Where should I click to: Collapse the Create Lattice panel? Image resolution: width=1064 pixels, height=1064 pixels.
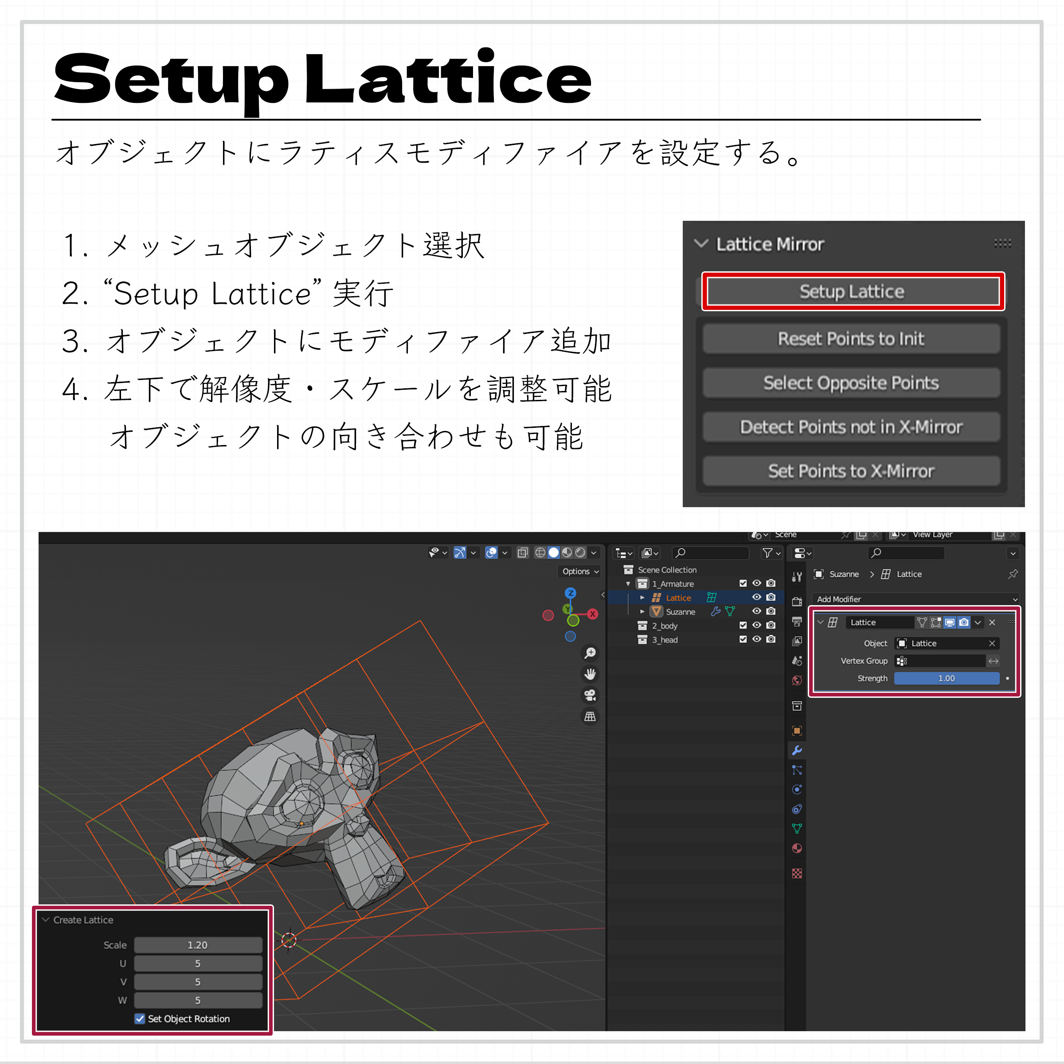46,920
